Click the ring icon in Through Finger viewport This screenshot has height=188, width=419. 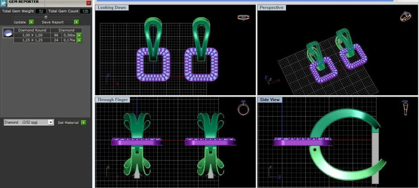pos(243,108)
